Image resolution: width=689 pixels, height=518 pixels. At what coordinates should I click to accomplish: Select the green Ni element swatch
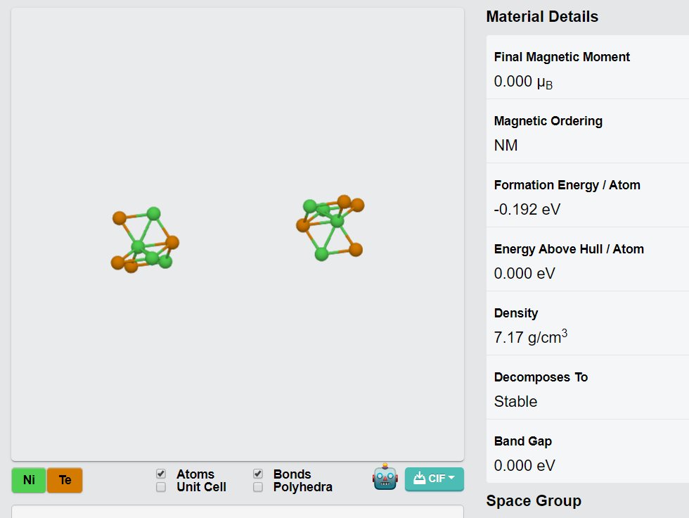(x=29, y=480)
